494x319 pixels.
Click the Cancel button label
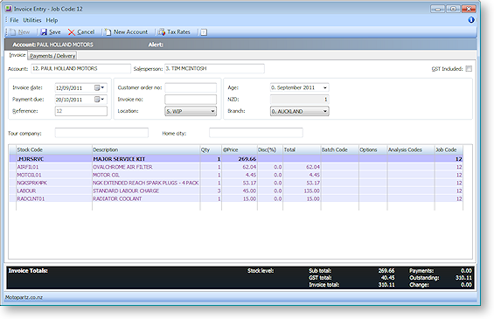(x=86, y=32)
